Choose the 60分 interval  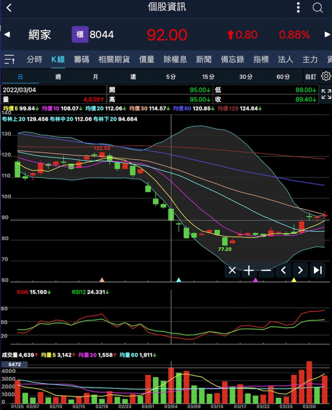283,77
